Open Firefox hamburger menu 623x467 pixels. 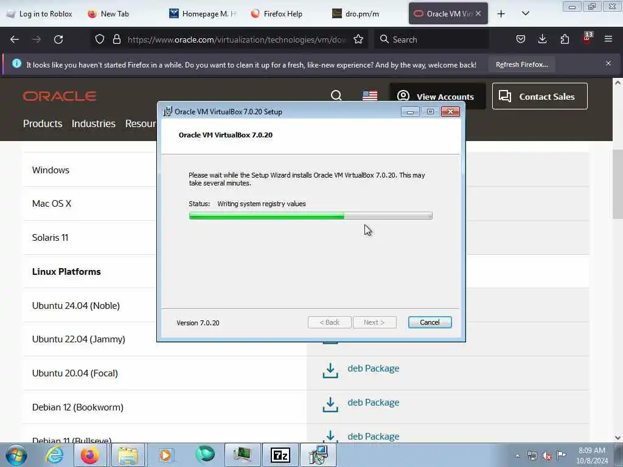[x=608, y=39]
